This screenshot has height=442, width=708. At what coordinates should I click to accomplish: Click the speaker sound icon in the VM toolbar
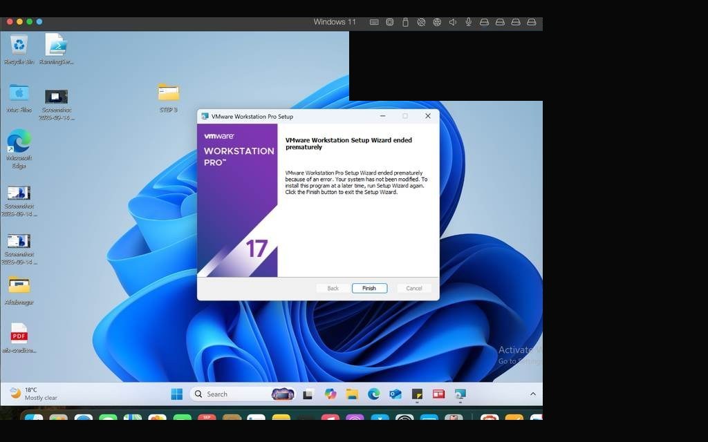452,22
